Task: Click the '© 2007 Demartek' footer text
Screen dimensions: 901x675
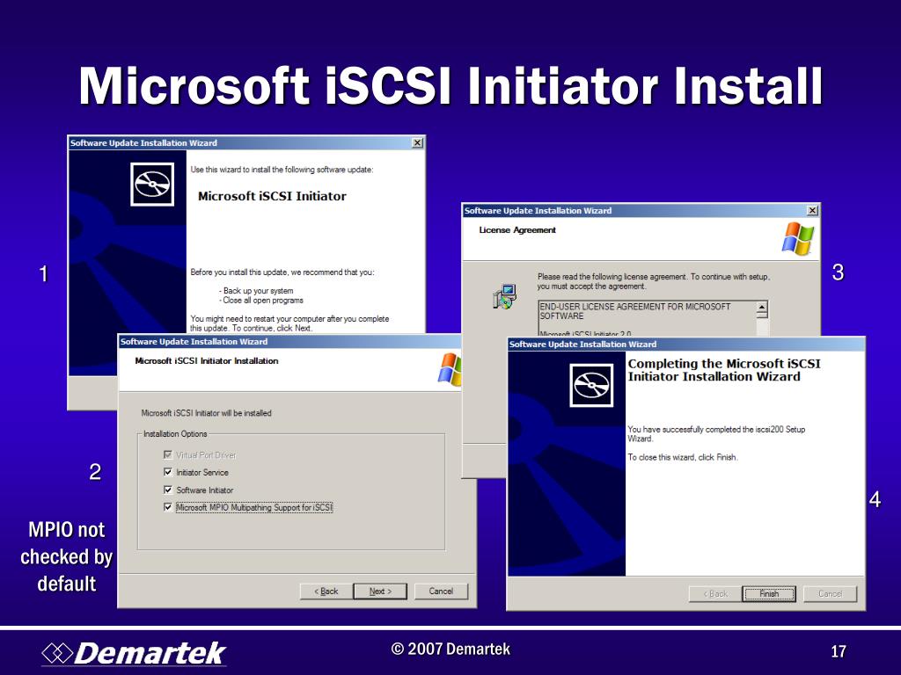Action: point(450,650)
